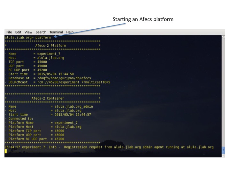This screenshot has width=230, height=172.
Task: Click the 'Platform RC UDP port' label
Action: [28, 139]
